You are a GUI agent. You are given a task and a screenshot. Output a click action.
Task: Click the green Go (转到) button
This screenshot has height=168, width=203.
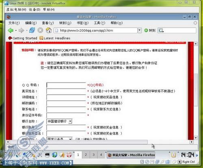coord(150,30)
